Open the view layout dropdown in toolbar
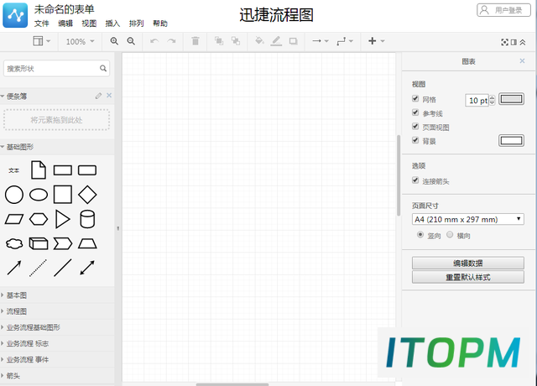This screenshot has width=537, height=386. pos(41,41)
